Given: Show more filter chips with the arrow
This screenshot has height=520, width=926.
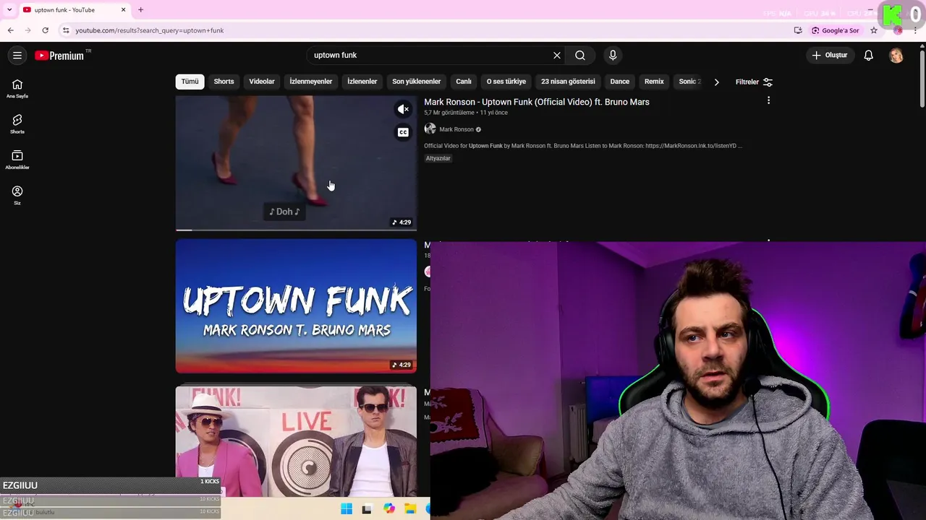Looking at the screenshot, I should point(716,82).
